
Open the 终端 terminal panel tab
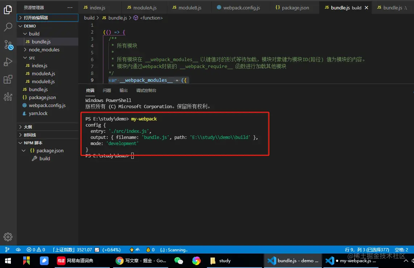pos(90,90)
